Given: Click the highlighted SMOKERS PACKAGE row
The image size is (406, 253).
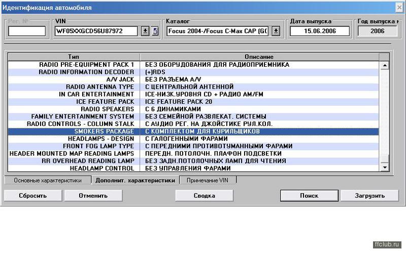Looking at the screenshot, I should (x=193, y=132).
